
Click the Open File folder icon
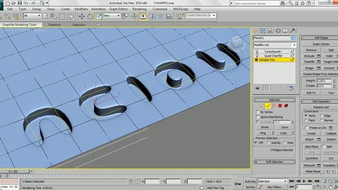coord(14,3)
